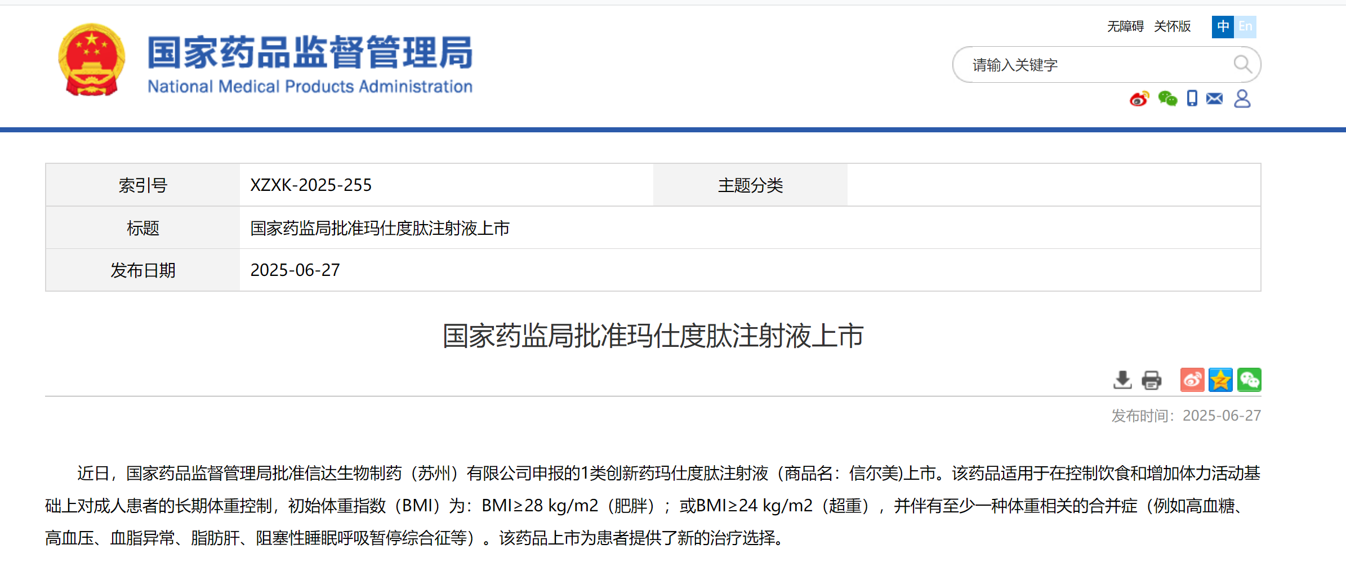Share article via green WeChat button

point(1249,380)
